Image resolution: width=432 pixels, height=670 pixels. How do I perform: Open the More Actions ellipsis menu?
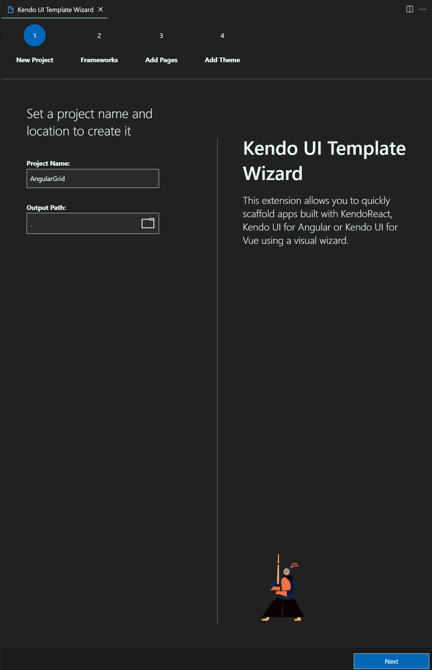point(422,9)
